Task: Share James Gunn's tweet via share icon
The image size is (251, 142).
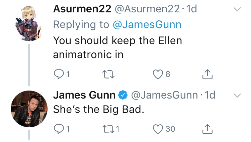Action: point(208,128)
